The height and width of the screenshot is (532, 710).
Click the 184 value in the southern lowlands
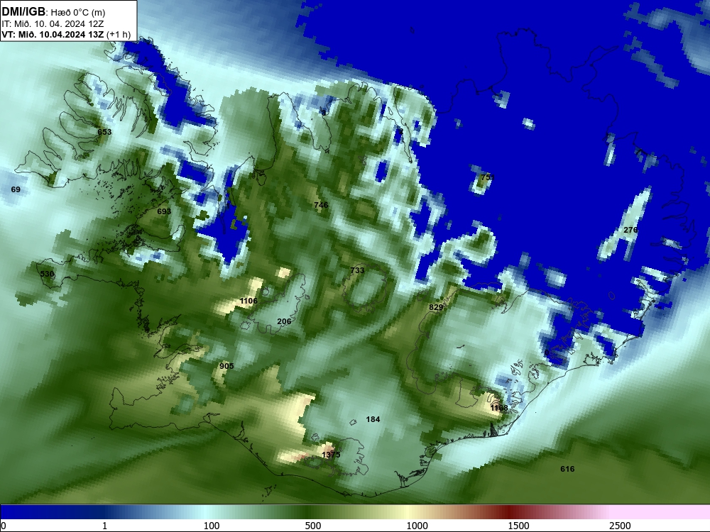point(373,419)
